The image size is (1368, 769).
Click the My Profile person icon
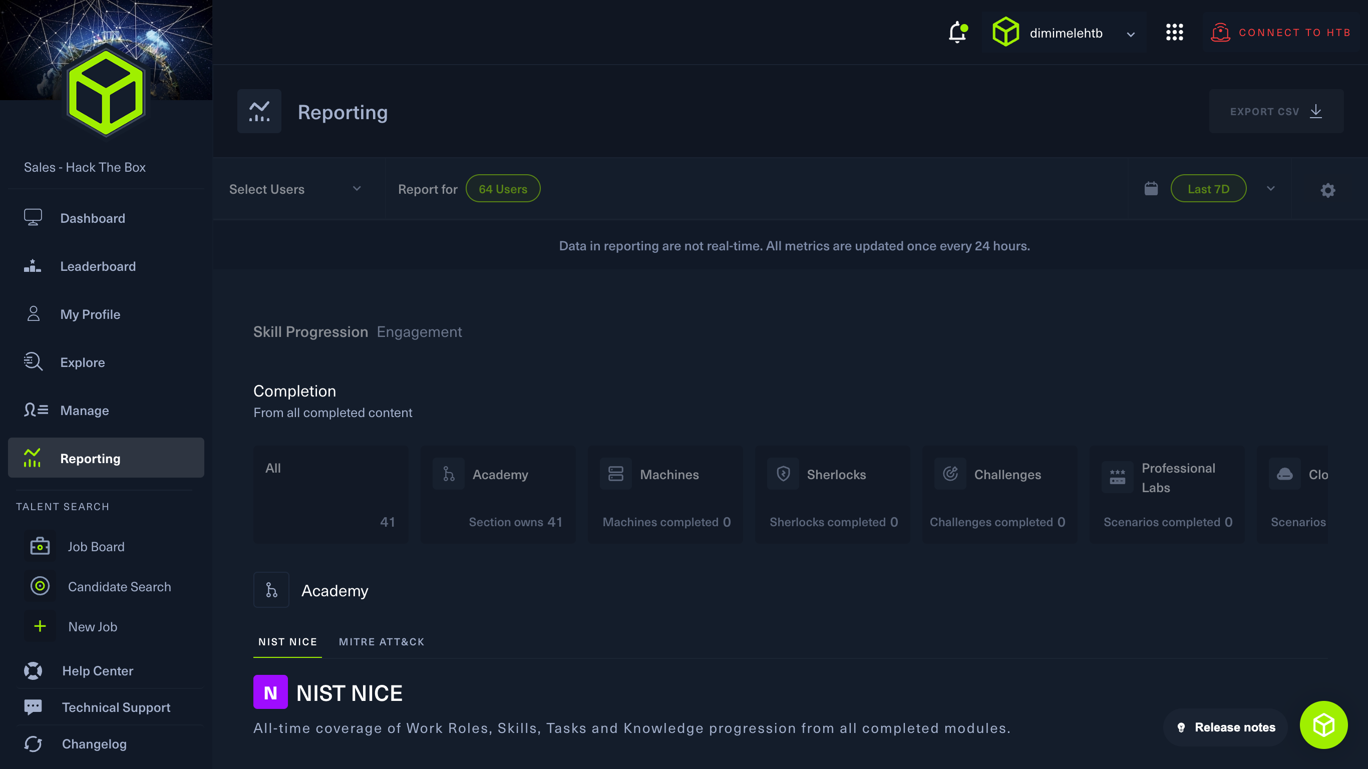[34, 314]
